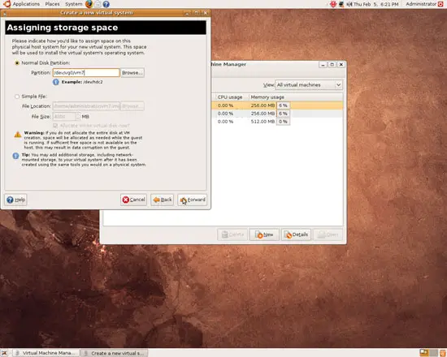Open the Places menu
The height and width of the screenshot is (357, 447).
tap(53, 4)
